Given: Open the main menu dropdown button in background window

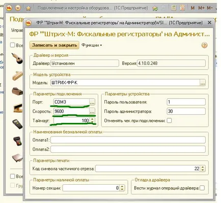Looking at the screenshot, I should pyautogui.click(x=18, y=8).
